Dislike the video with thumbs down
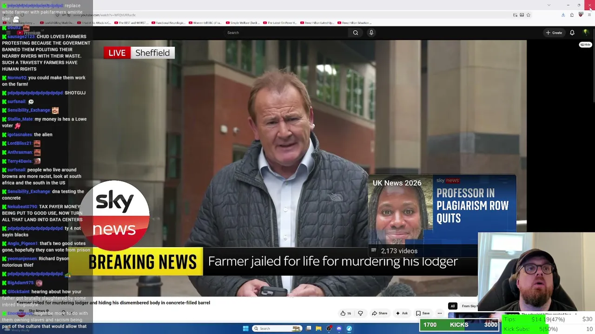This screenshot has height=334, width=595. [360, 313]
